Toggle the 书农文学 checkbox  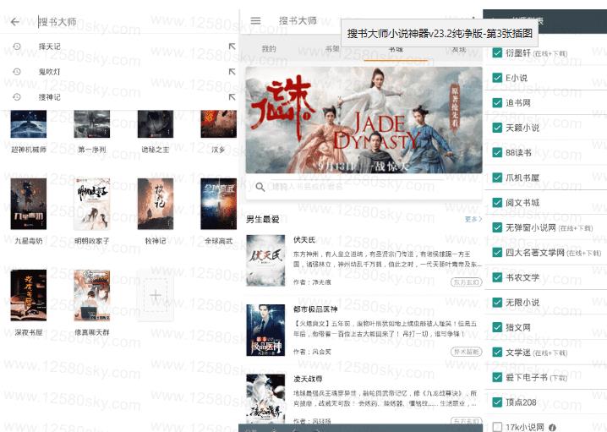[x=497, y=277]
